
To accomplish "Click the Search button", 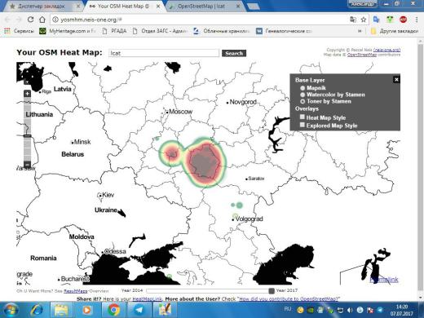I will coord(234,53).
